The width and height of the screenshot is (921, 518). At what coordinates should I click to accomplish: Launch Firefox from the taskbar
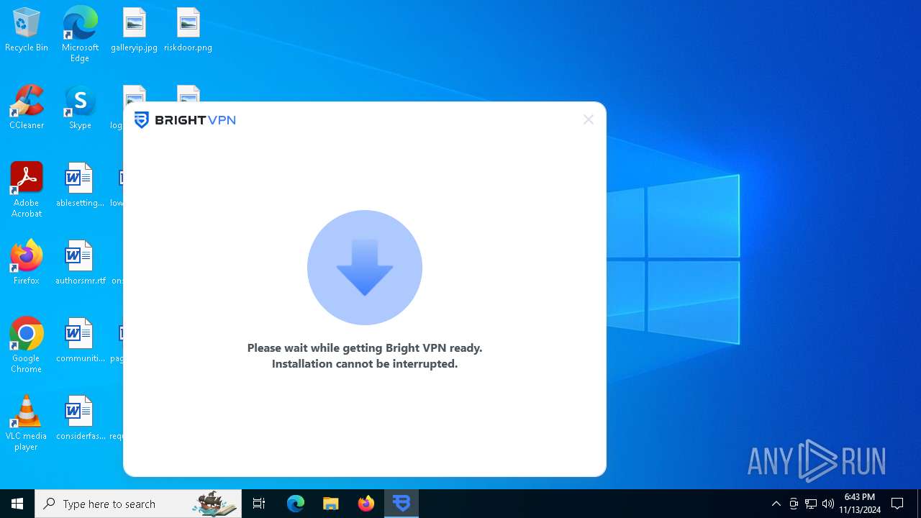(x=366, y=504)
